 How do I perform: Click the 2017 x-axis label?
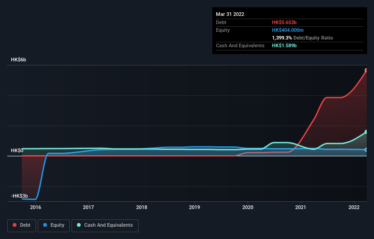[88, 207]
